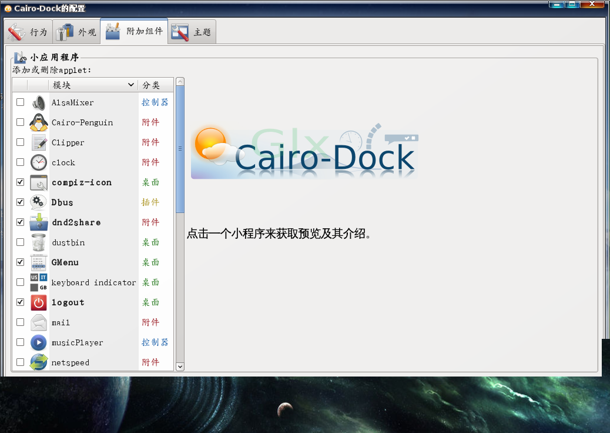
Task: Select the clock row text
Action: (x=63, y=163)
